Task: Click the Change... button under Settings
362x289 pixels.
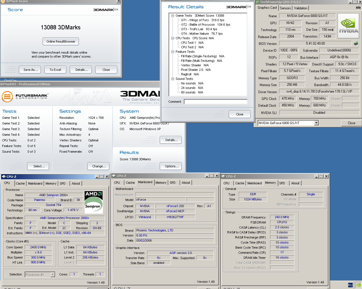Action: pyautogui.click(x=99, y=166)
